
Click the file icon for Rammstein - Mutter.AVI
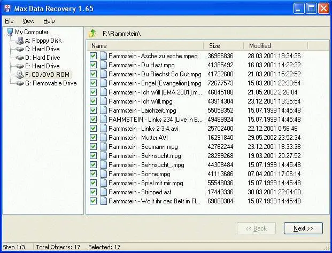(x=103, y=137)
